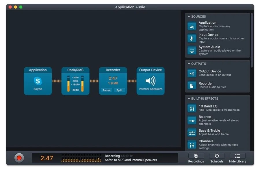Viewport: 260px width, 170px height.
Task: Click the library panel scrollbar
Action: 252,40
